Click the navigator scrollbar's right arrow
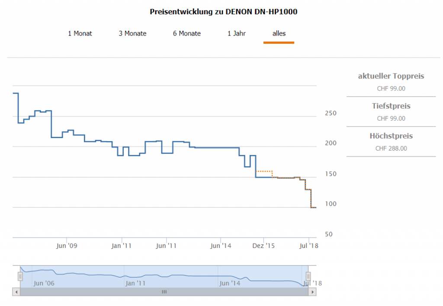The height and width of the screenshot is (306, 443). pos(312,292)
